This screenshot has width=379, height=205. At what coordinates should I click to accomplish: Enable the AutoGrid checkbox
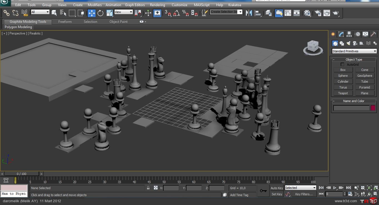tap(342, 65)
